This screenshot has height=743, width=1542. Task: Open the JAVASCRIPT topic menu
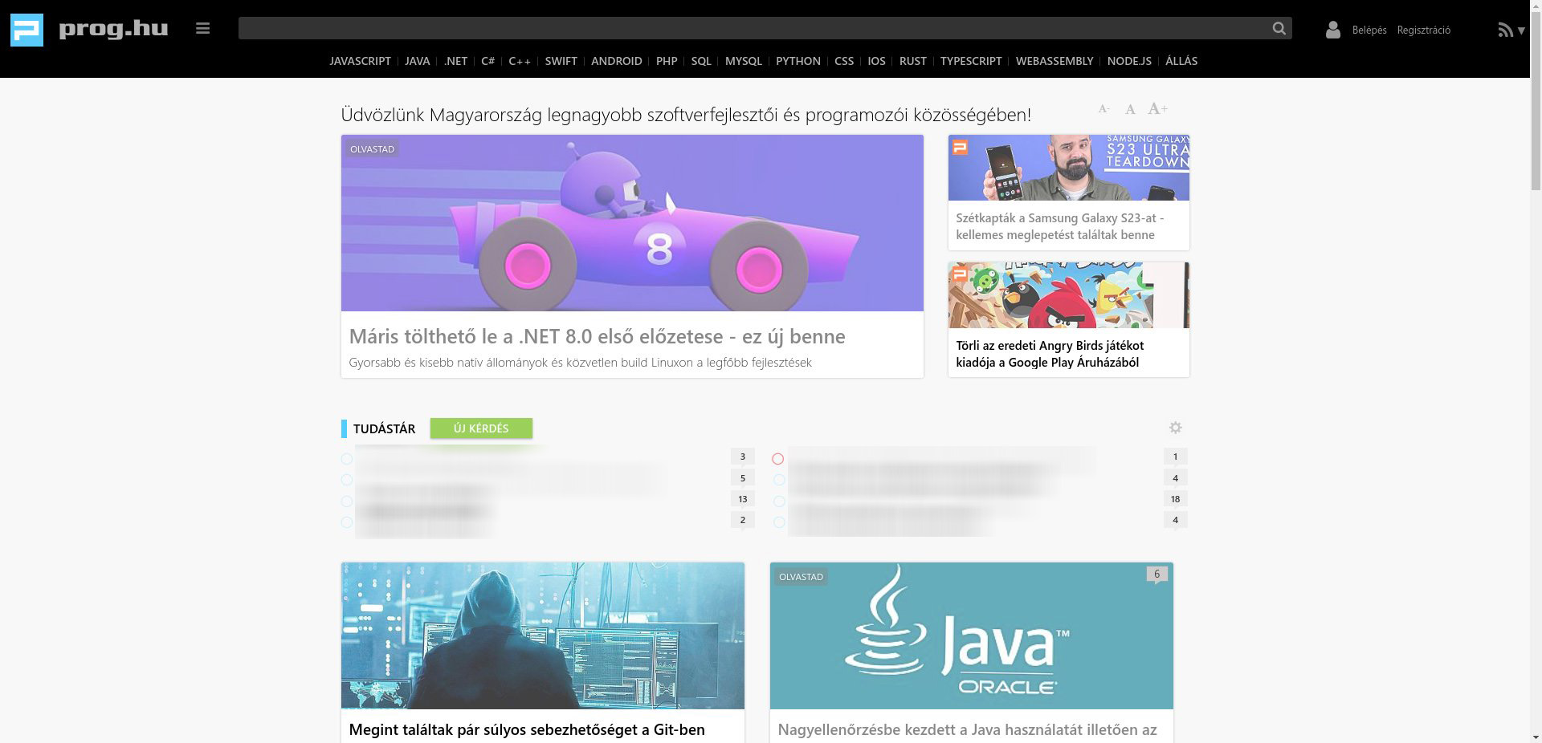(x=360, y=61)
